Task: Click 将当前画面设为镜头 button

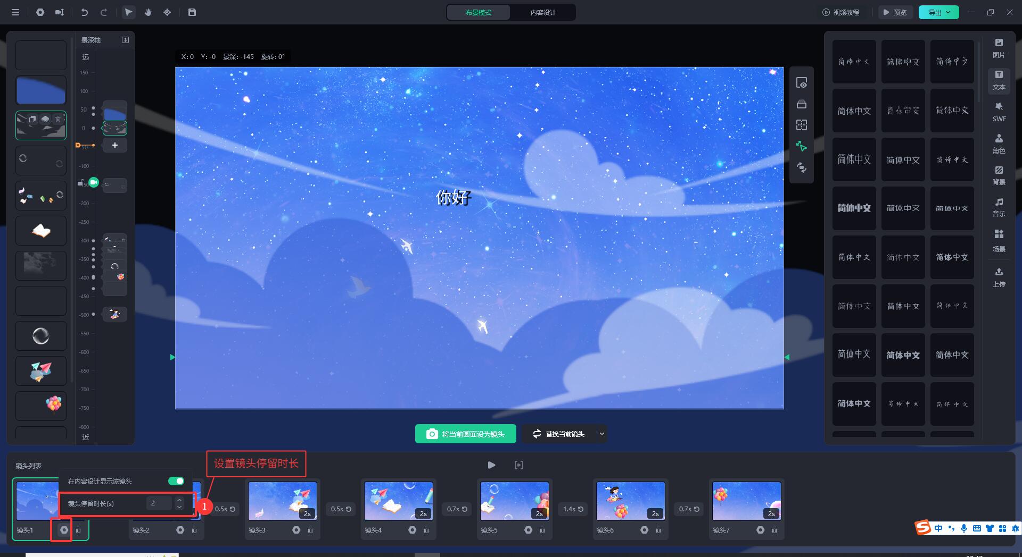Action: click(x=466, y=434)
